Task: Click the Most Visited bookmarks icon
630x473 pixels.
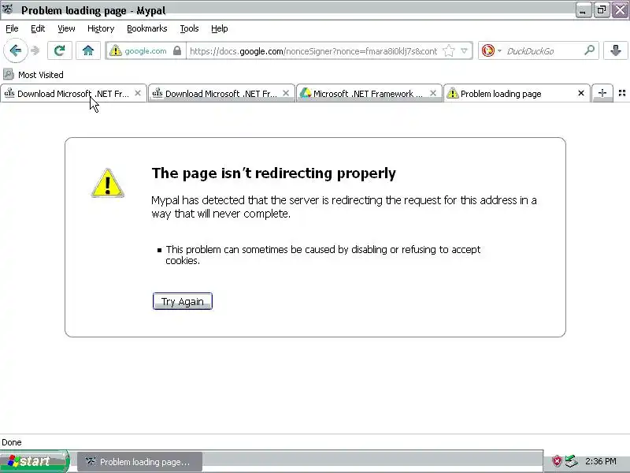Action: (x=8, y=74)
